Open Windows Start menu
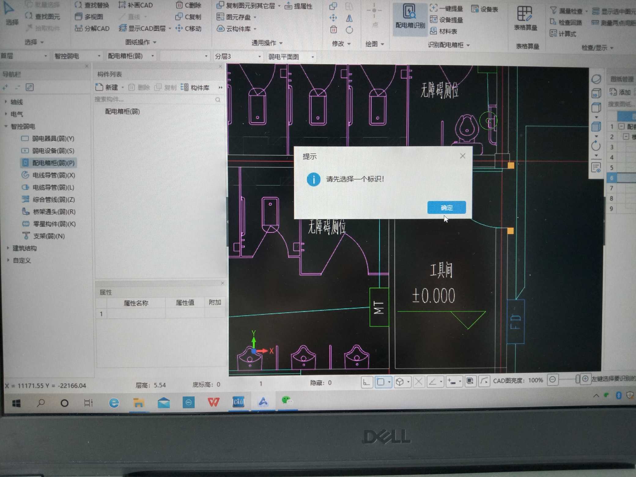 click(x=16, y=404)
